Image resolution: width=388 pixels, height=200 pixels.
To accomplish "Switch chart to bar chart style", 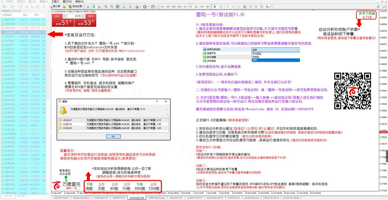I will [x=88, y=6].
